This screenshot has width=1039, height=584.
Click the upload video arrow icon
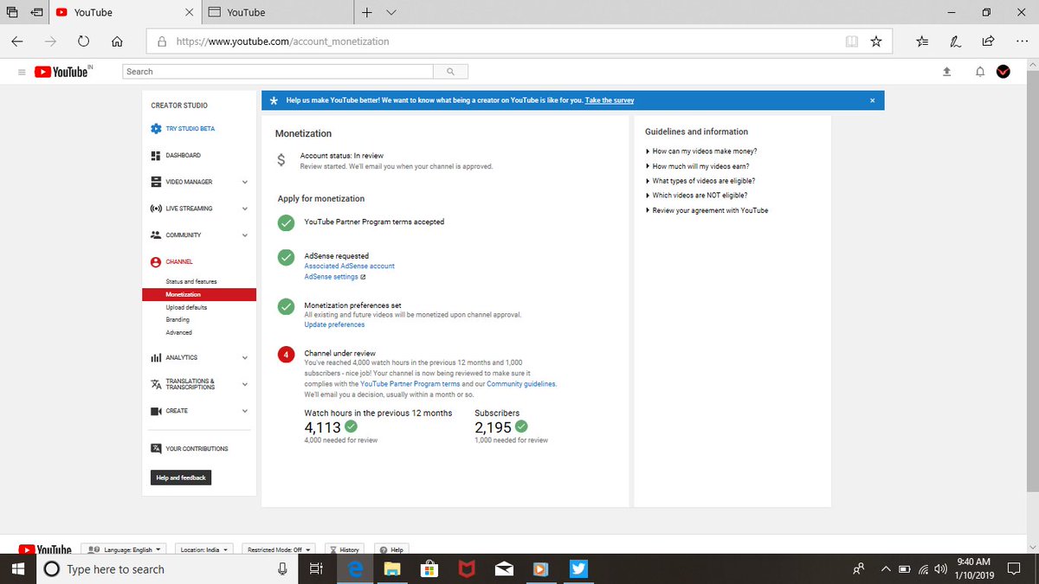(946, 72)
